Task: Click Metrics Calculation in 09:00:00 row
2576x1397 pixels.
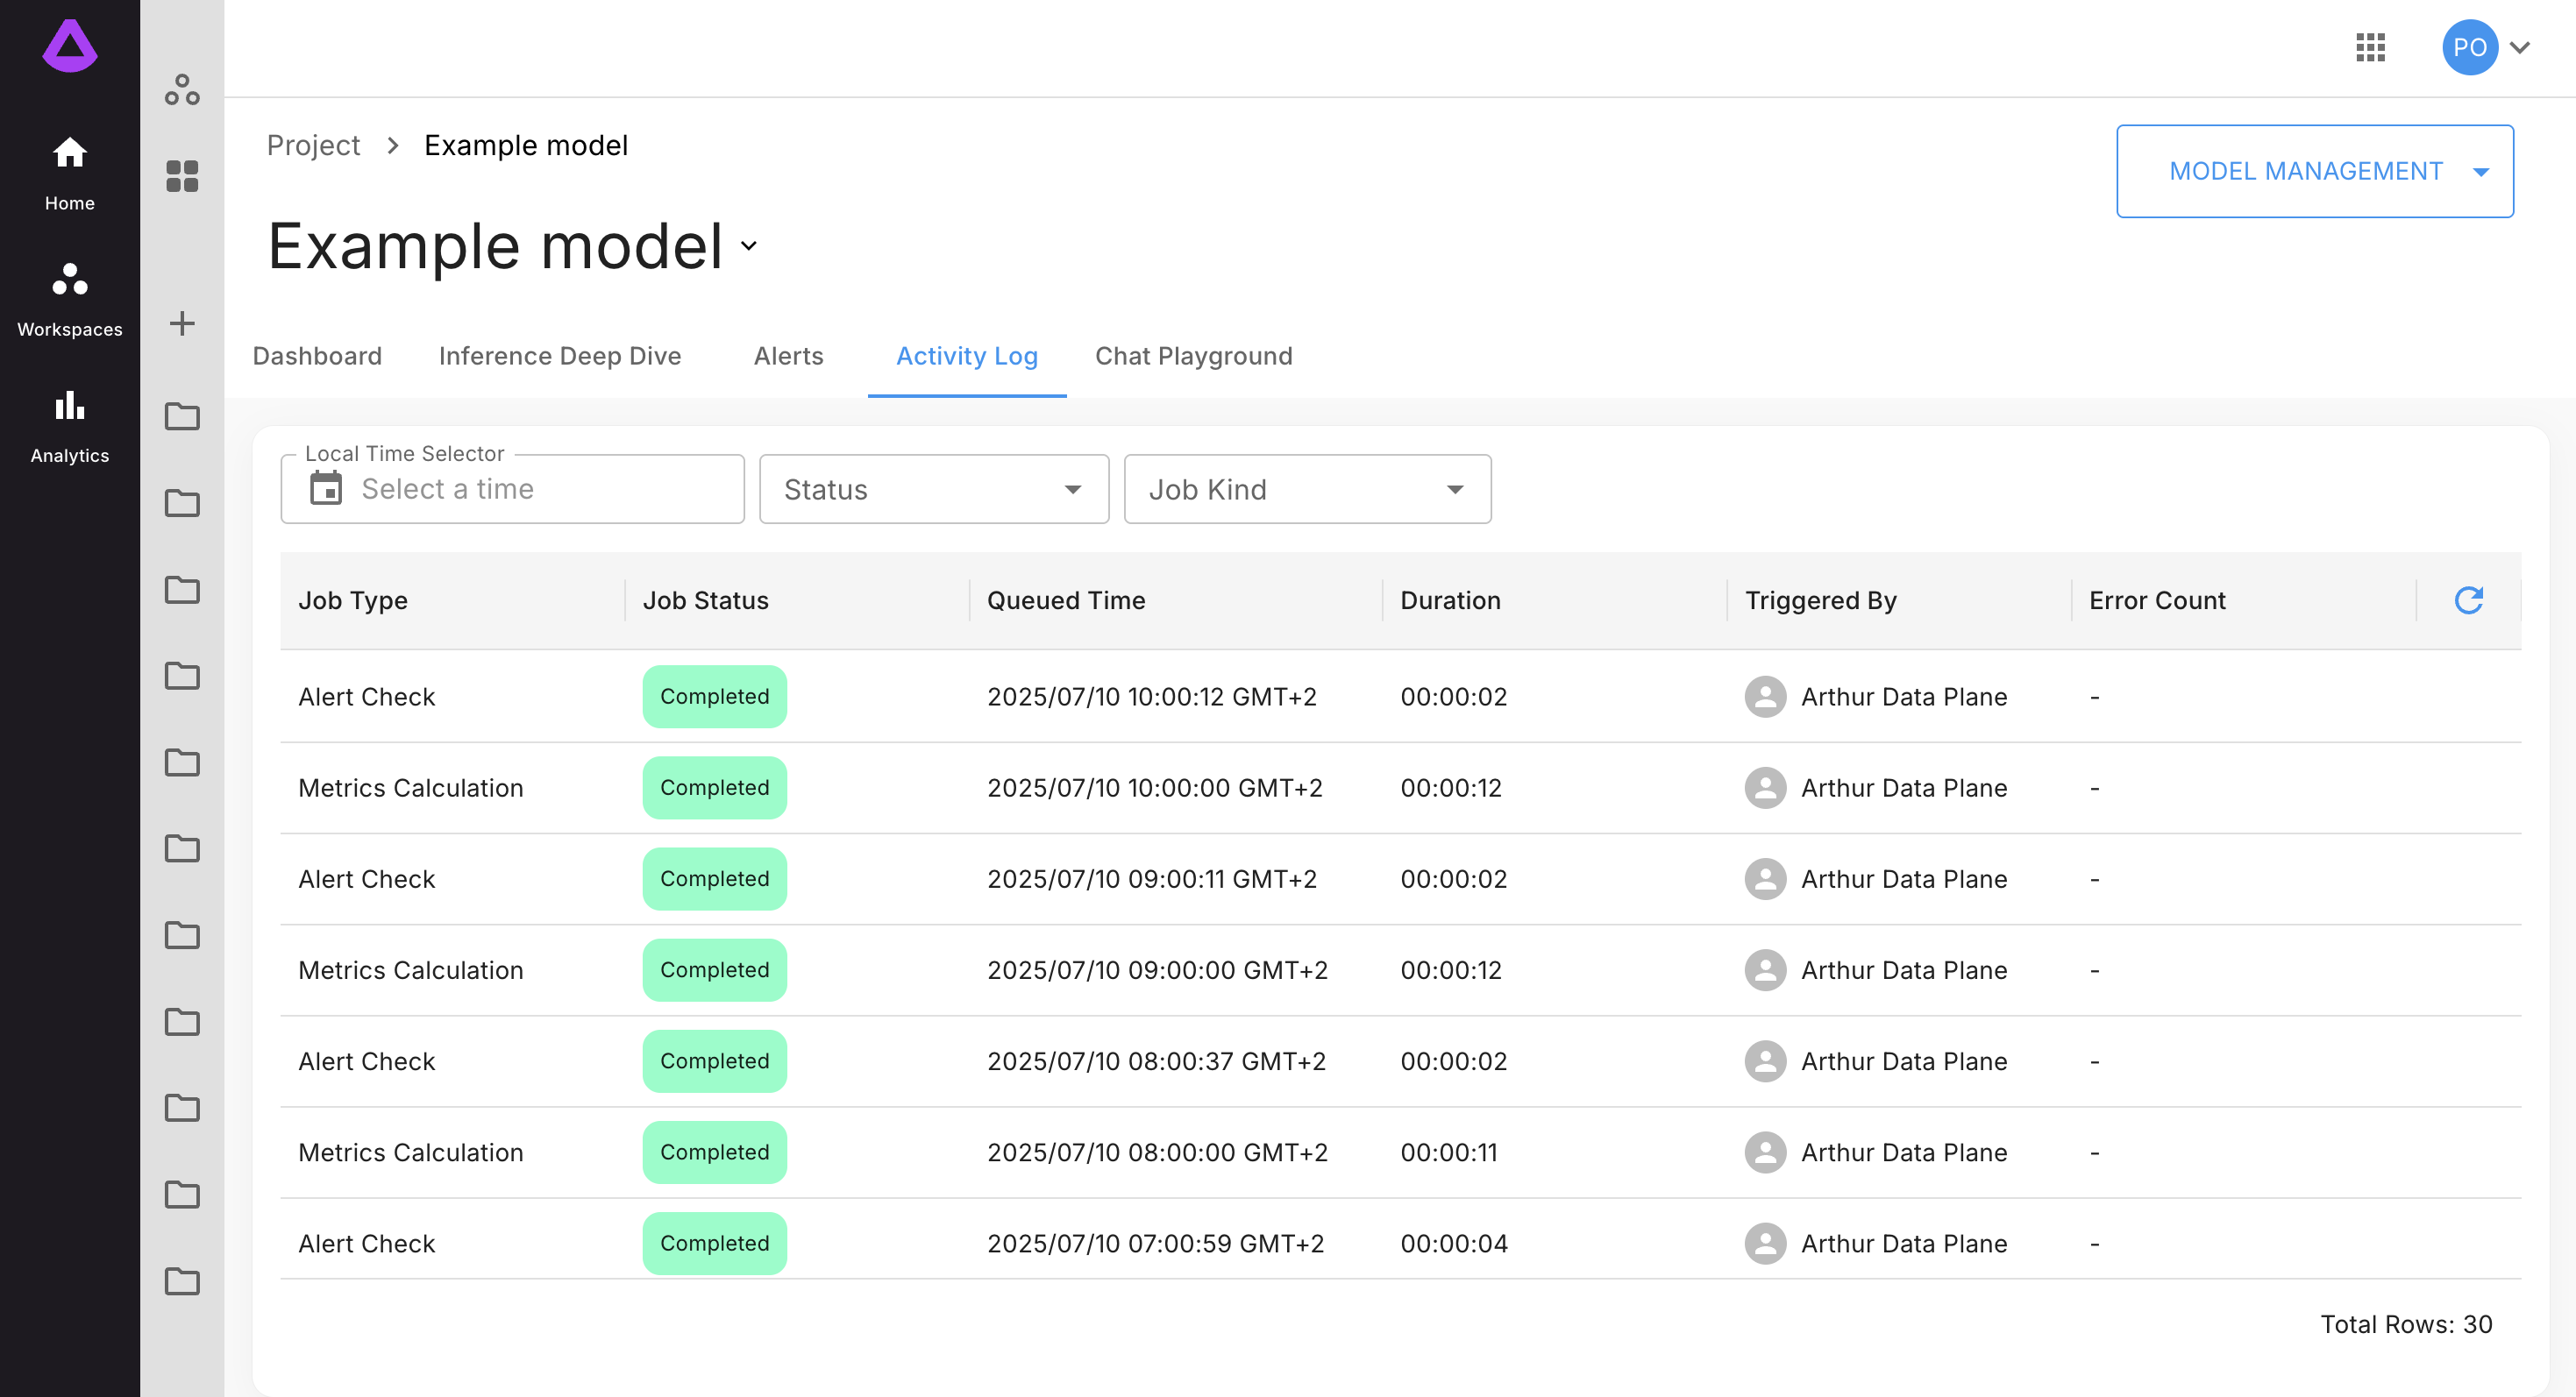Action: (x=411, y=969)
